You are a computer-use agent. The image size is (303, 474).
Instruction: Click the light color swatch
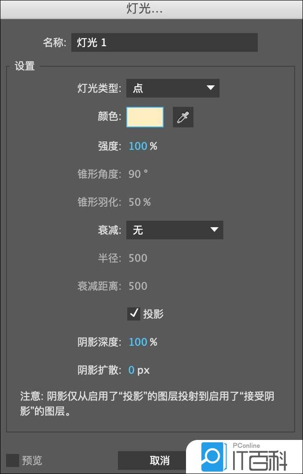[145, 117]
